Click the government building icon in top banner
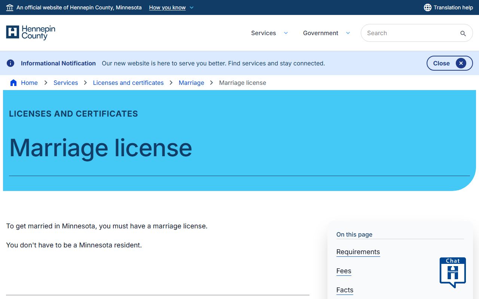Viewport: 479px width, 299px height. (x=10, y=7)
